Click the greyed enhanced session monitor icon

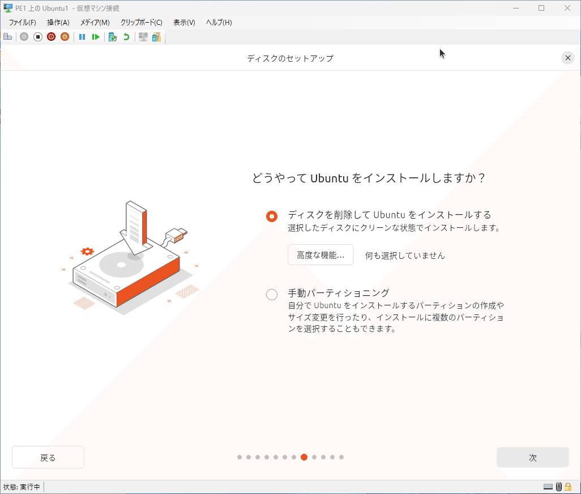[143, 37]
